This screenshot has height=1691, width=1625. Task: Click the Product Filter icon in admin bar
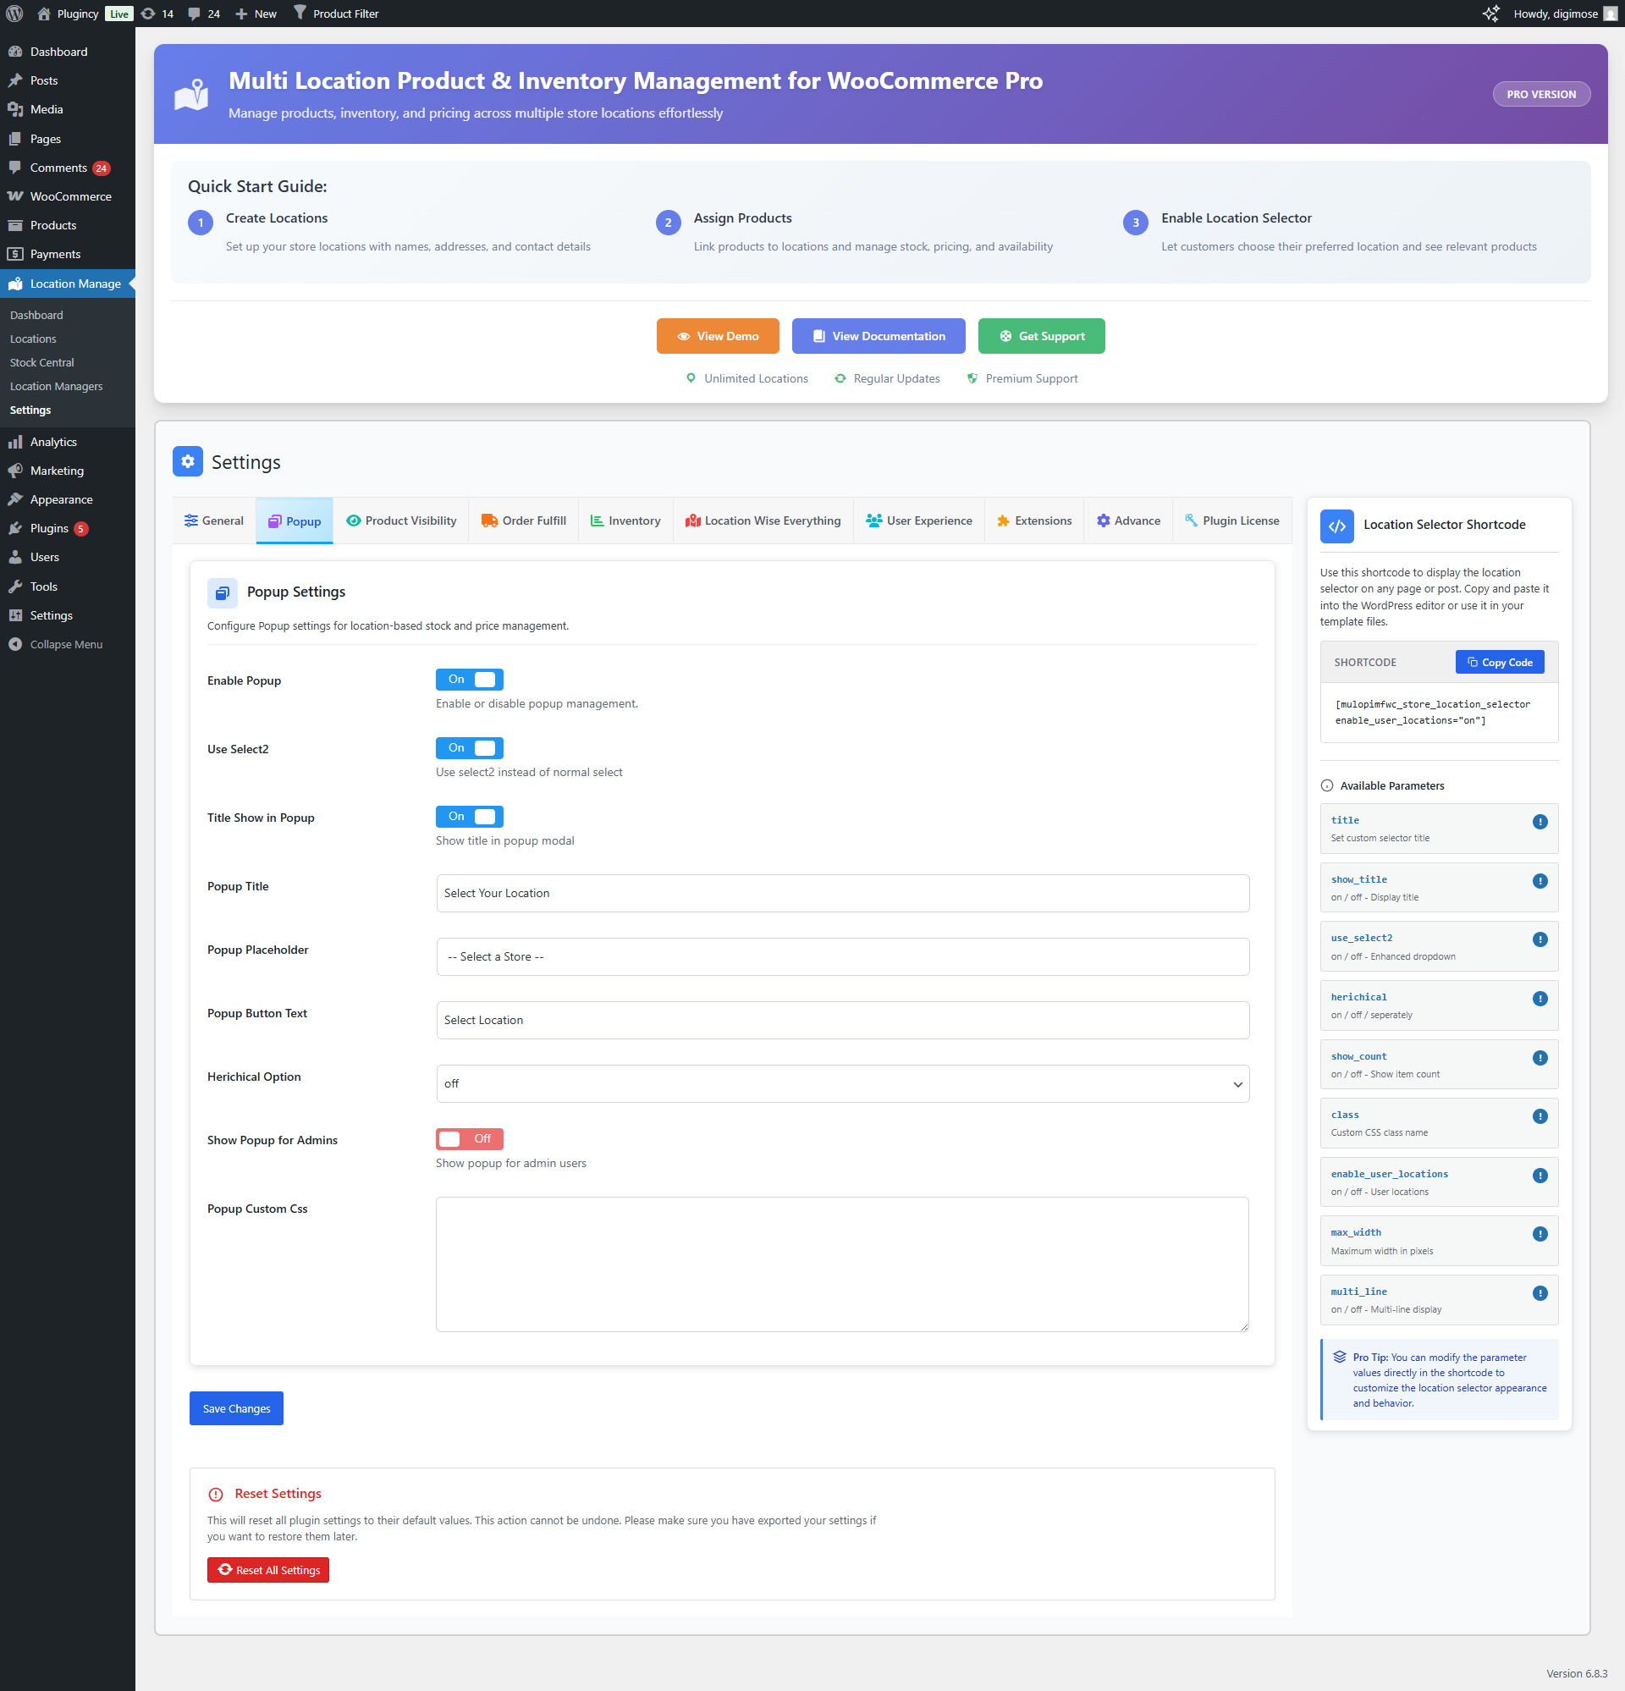click(300, 13)
